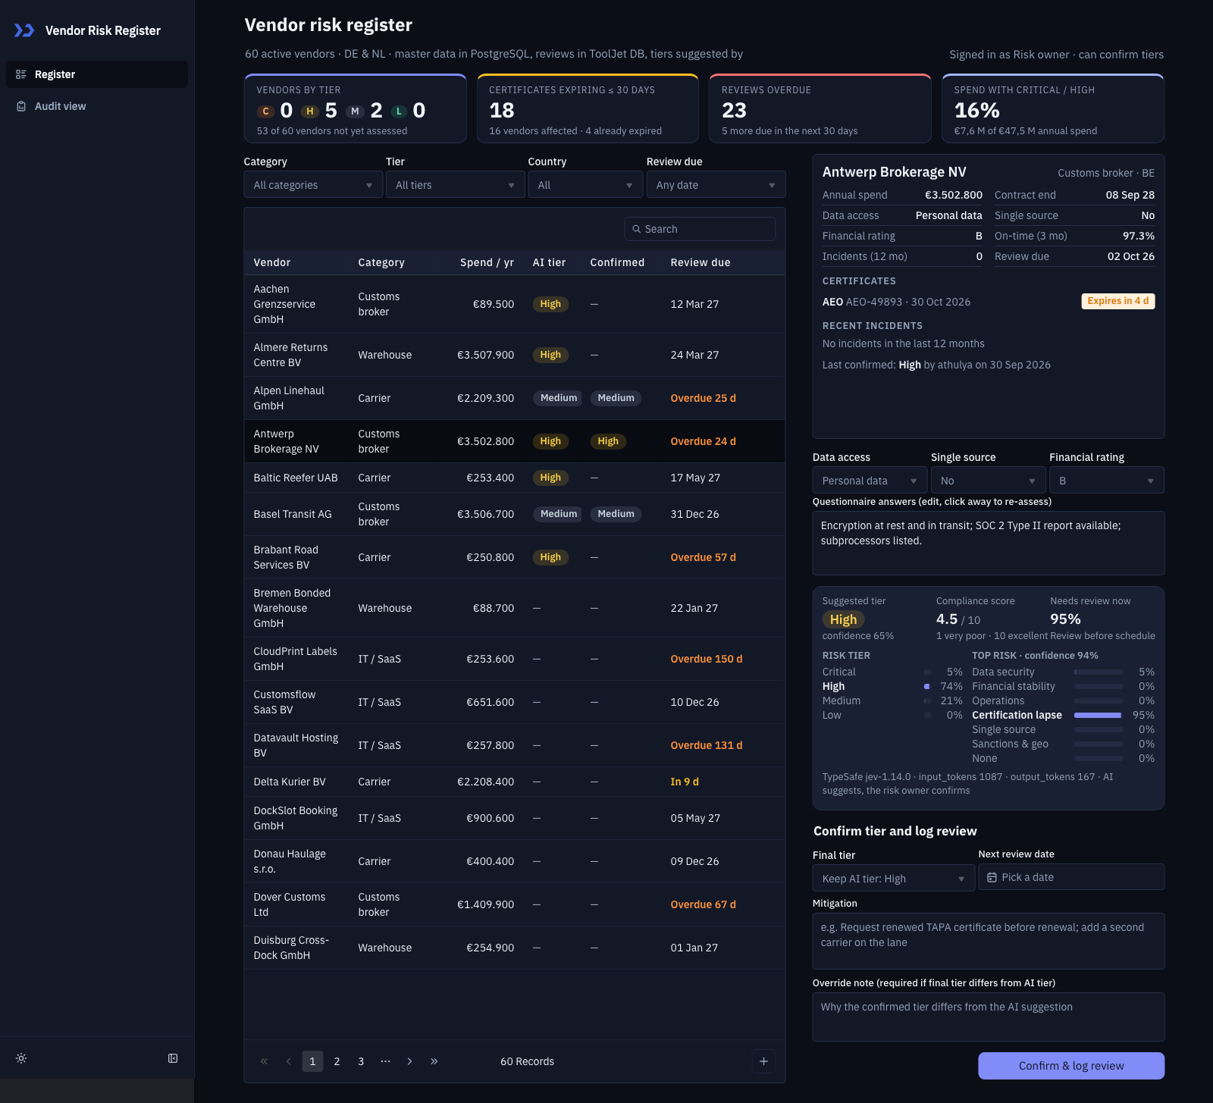
Task: Add a new record with plus icon
Action: [763, 1061]
